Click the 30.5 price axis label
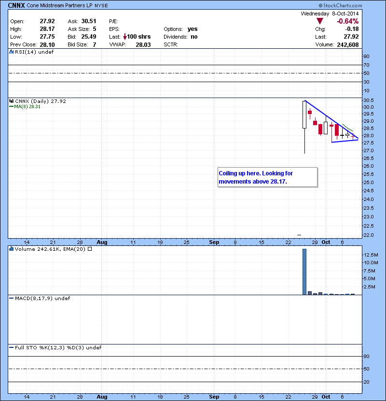386x401 pixels. [368, 100]
